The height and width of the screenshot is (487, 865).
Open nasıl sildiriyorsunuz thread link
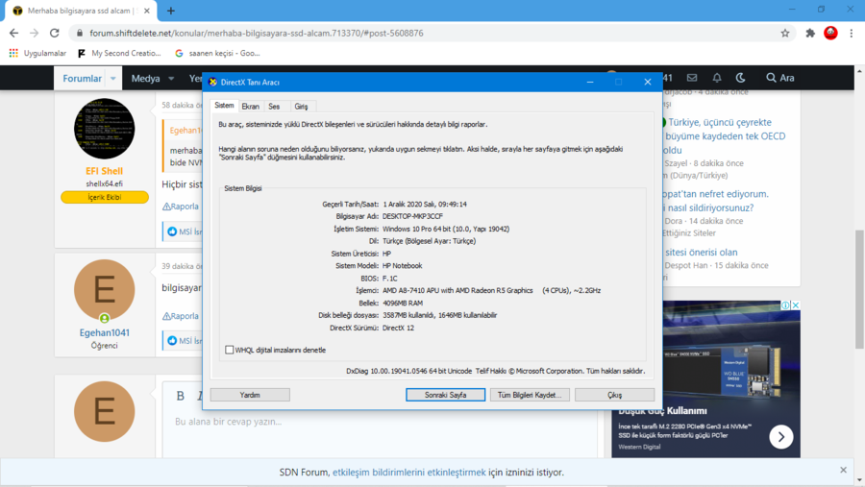click(710, 207)
